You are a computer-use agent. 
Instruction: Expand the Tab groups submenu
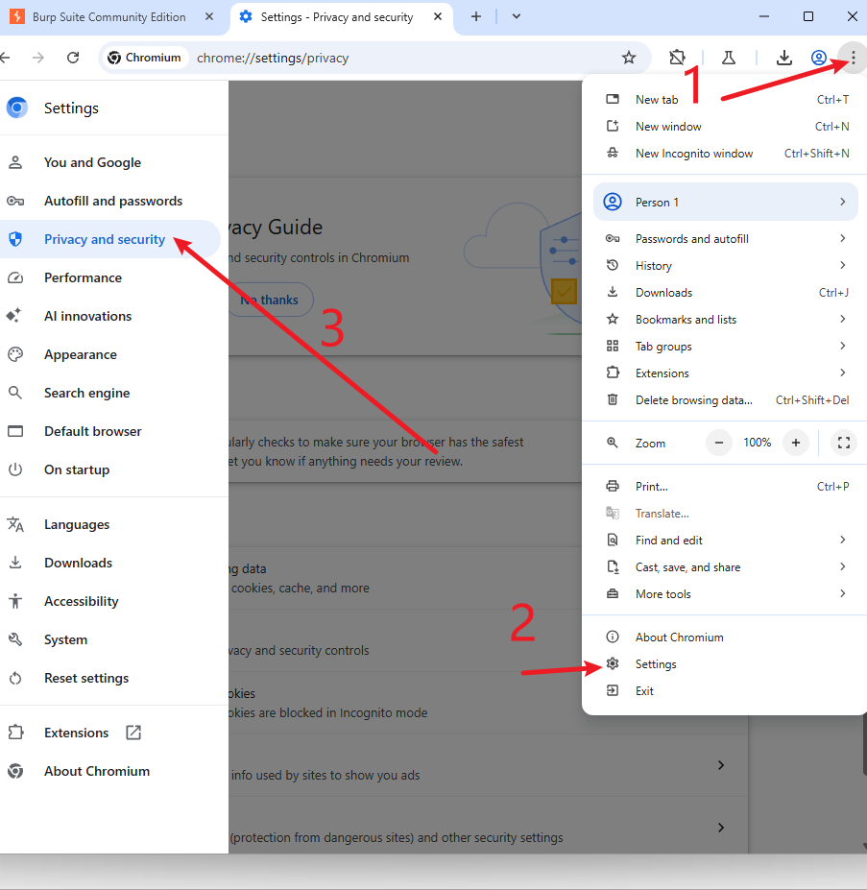tap(725, 347)
